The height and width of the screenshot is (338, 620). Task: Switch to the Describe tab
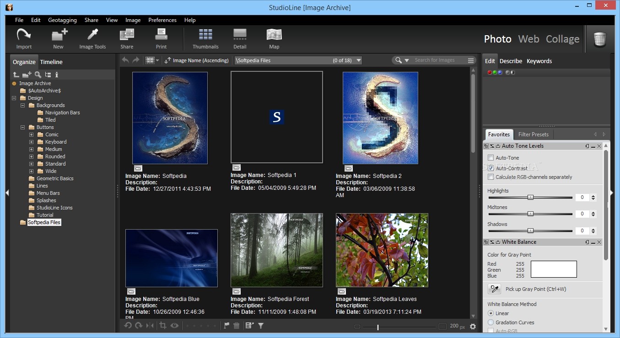pyautogui.click(x=511, y=61)
